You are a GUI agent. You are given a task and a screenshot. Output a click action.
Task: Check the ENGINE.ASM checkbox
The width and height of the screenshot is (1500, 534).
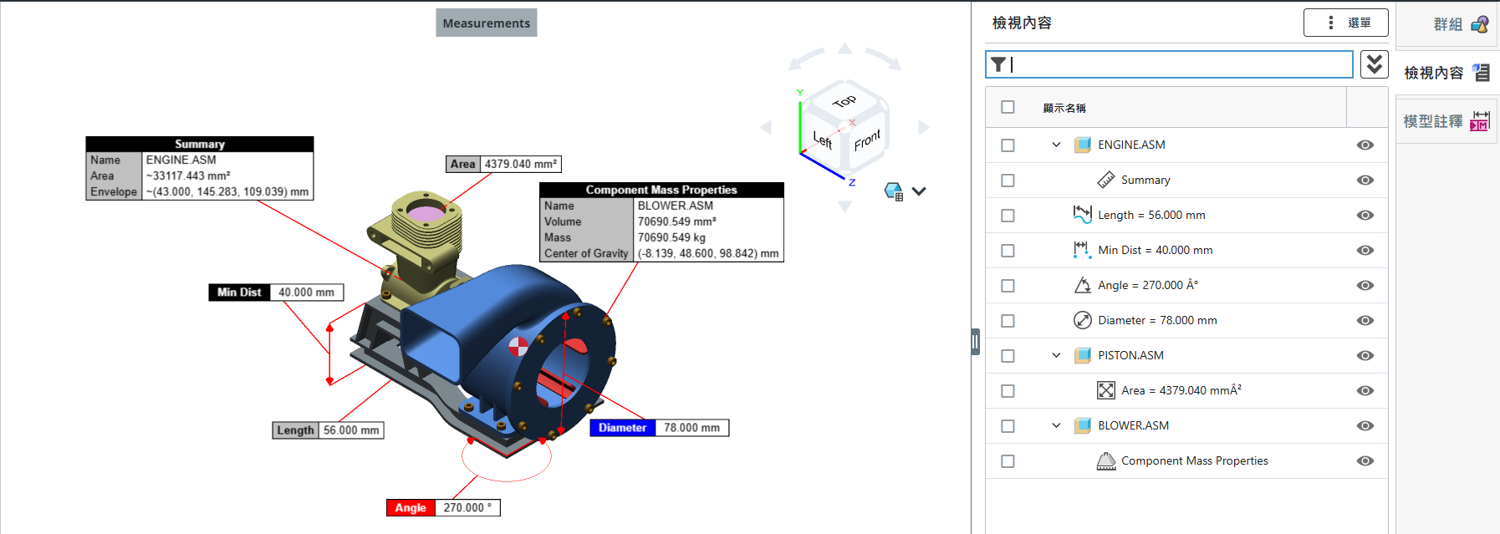tap(1008, 145)
